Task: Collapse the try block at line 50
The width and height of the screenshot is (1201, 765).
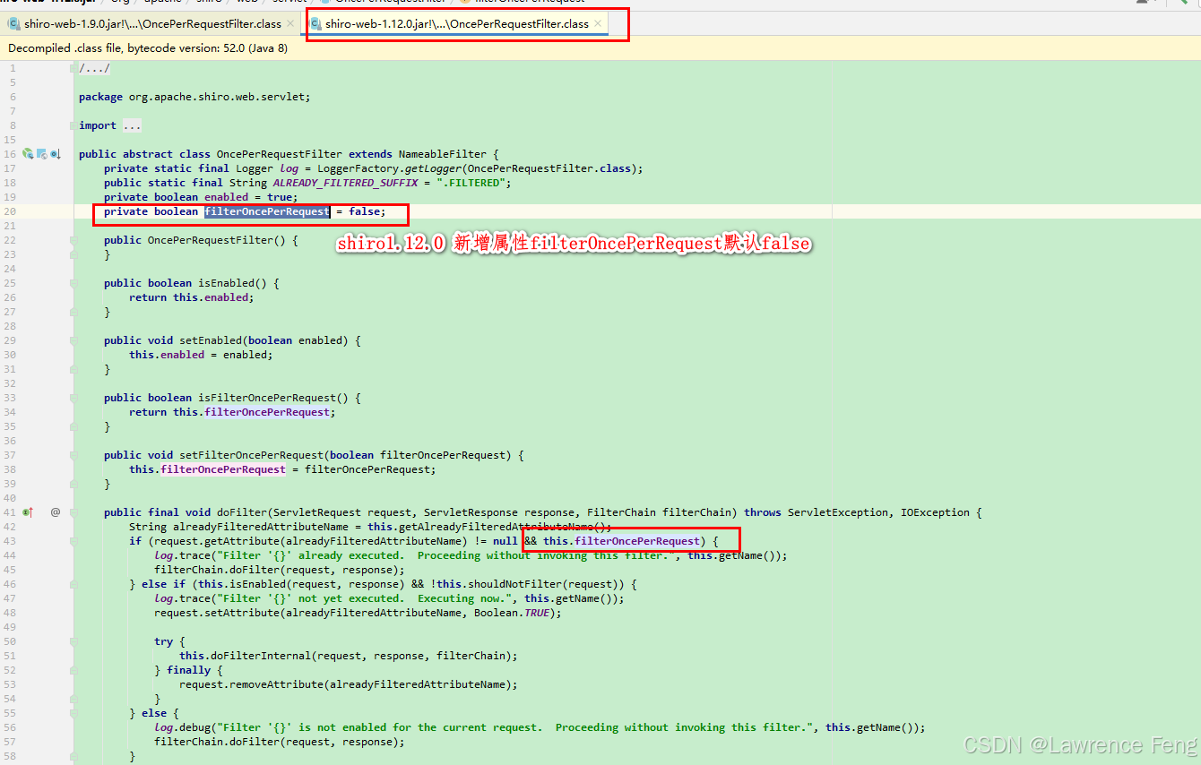Action: (73, 641)
